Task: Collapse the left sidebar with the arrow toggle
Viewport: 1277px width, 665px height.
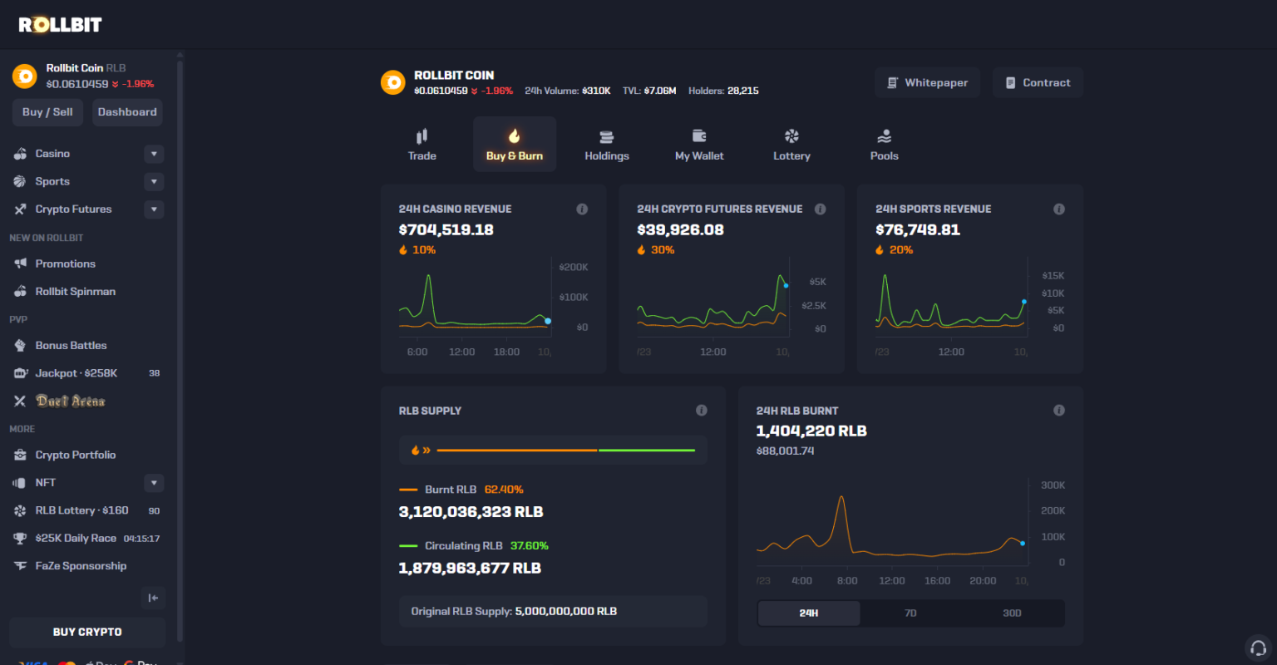Action: pos(153,598)
